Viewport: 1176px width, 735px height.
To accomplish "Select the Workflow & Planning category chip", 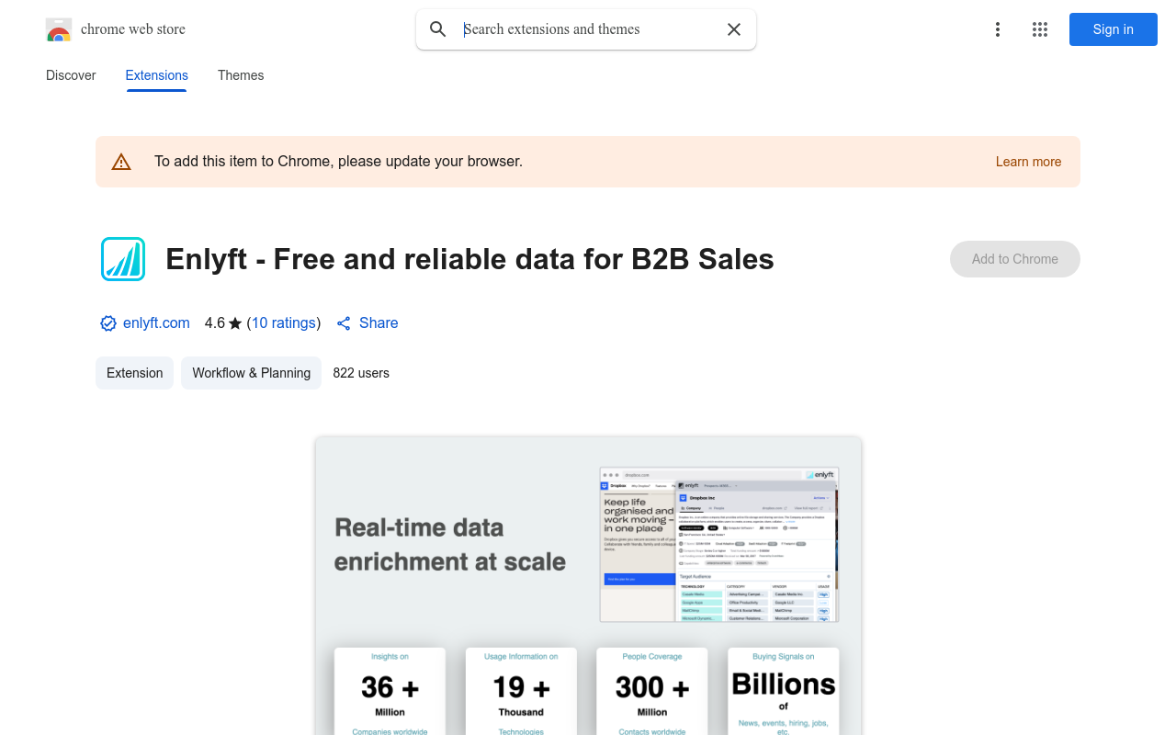I will [x=252, y=373].
